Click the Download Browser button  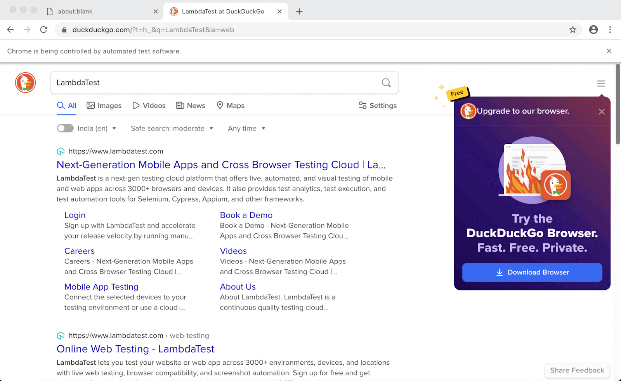(x=532, y=272)
